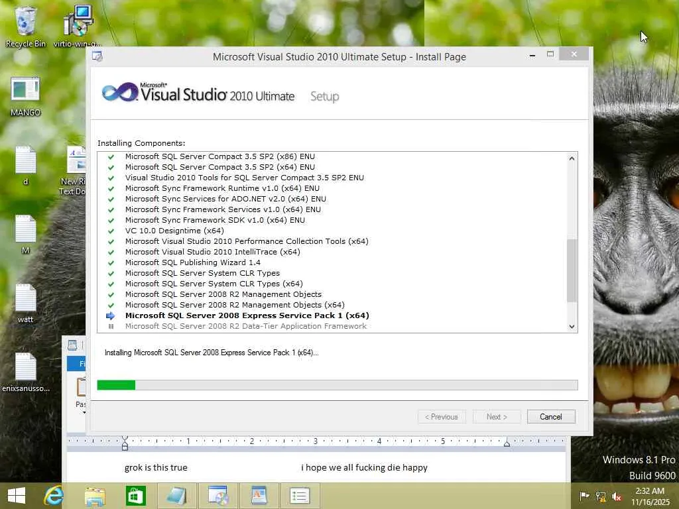Select 'VC 10.0 Designtime (x64)' row
Image resolution: width=679 pixels, height=509 pixels.
174,231
